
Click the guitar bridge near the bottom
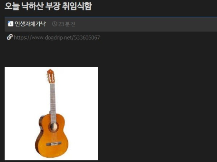coord(53,144)
